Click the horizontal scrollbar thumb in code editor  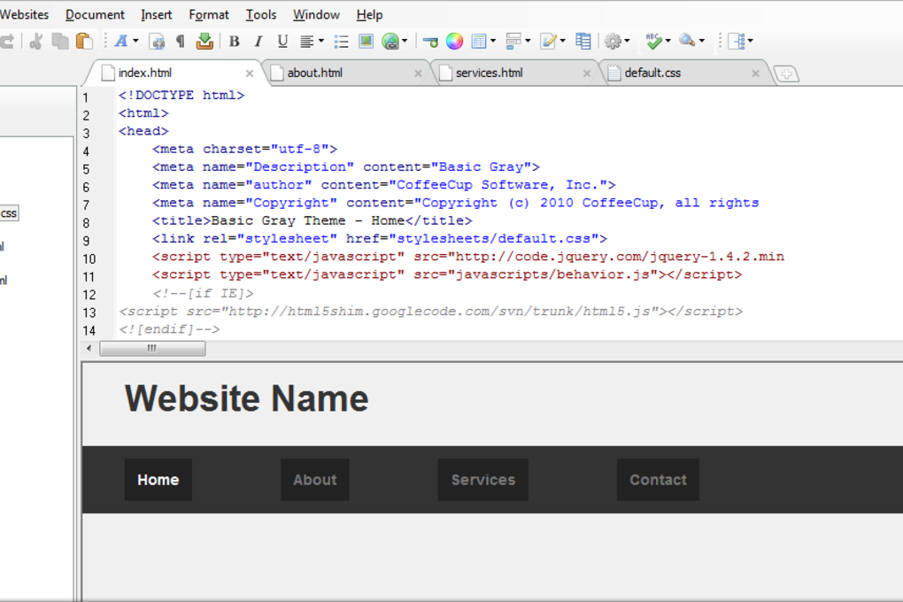pyautogui.click(x=152, y=349)
